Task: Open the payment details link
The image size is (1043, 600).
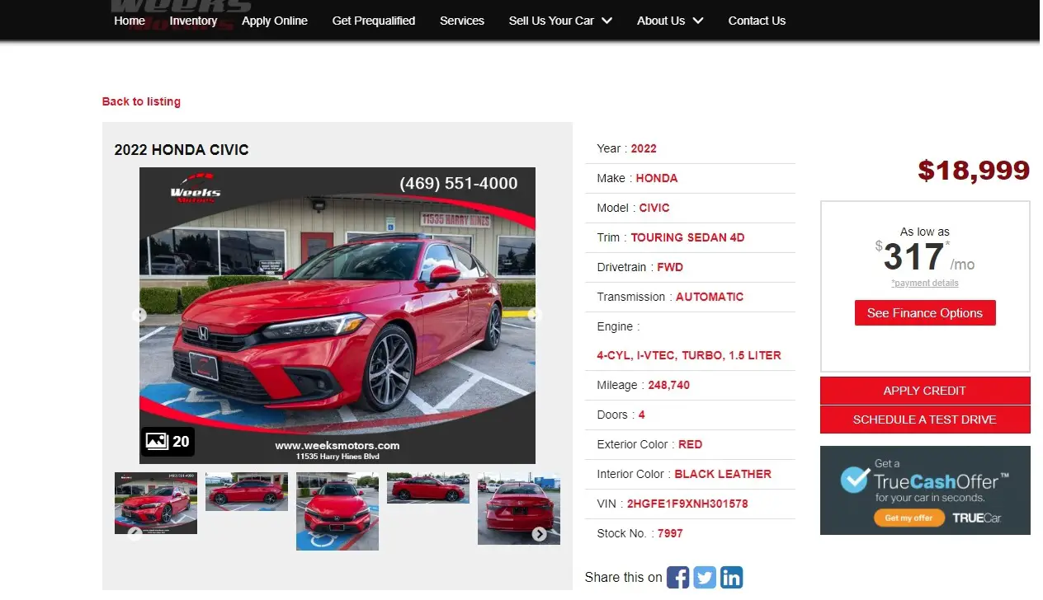Action: (x=925, y=283)
